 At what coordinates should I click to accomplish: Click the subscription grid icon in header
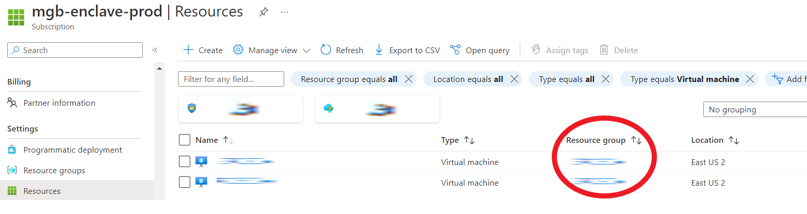pos(16,17)
